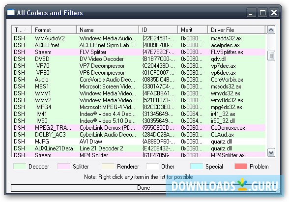Click the wmv8ds32.ax driver file cell
Image resolution: width=289 pixels, height=202 pixels.
click(227, 100)
